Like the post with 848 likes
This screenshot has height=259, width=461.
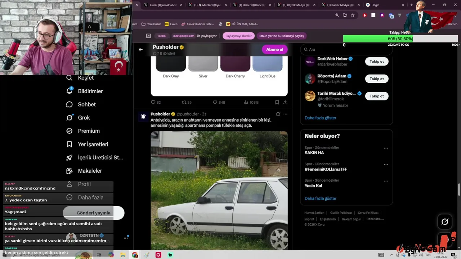pyautogui.click(x=219, y=103)
